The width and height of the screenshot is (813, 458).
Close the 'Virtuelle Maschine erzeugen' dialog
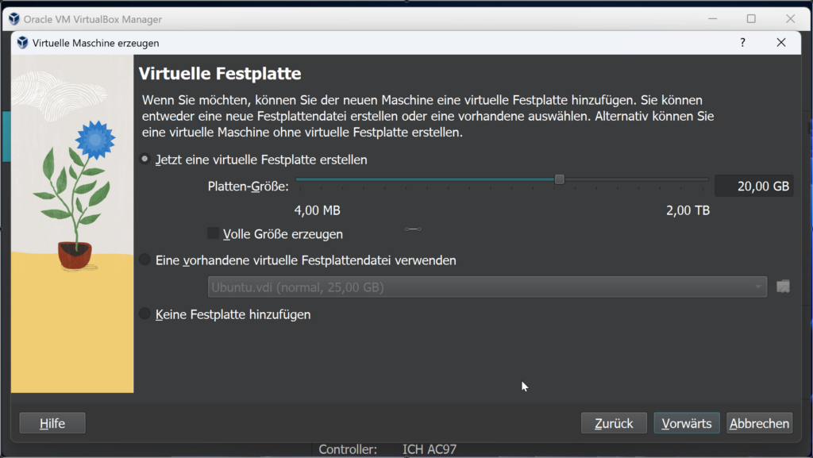pos(781,43)
